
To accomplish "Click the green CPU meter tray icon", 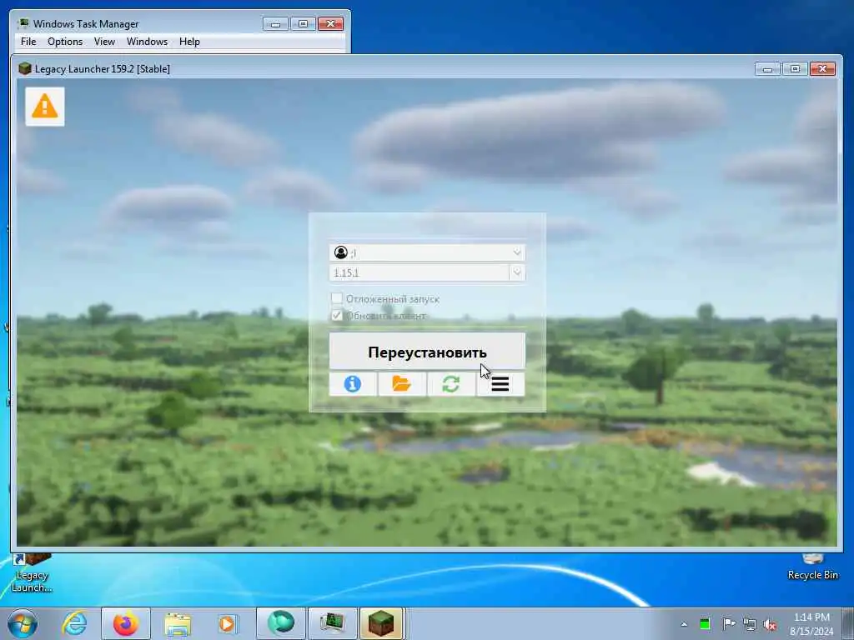I will [x=705, y=624].
